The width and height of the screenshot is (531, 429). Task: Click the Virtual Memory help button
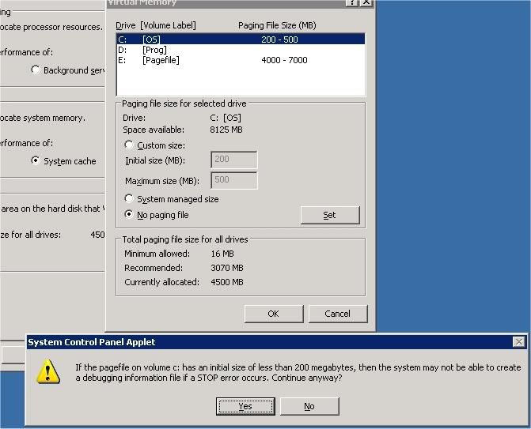coord(351,3)
